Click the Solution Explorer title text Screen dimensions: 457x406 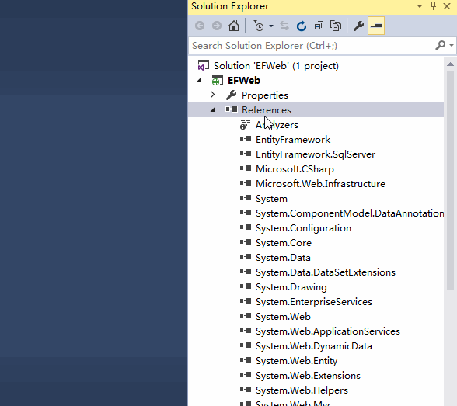(230, 6)
